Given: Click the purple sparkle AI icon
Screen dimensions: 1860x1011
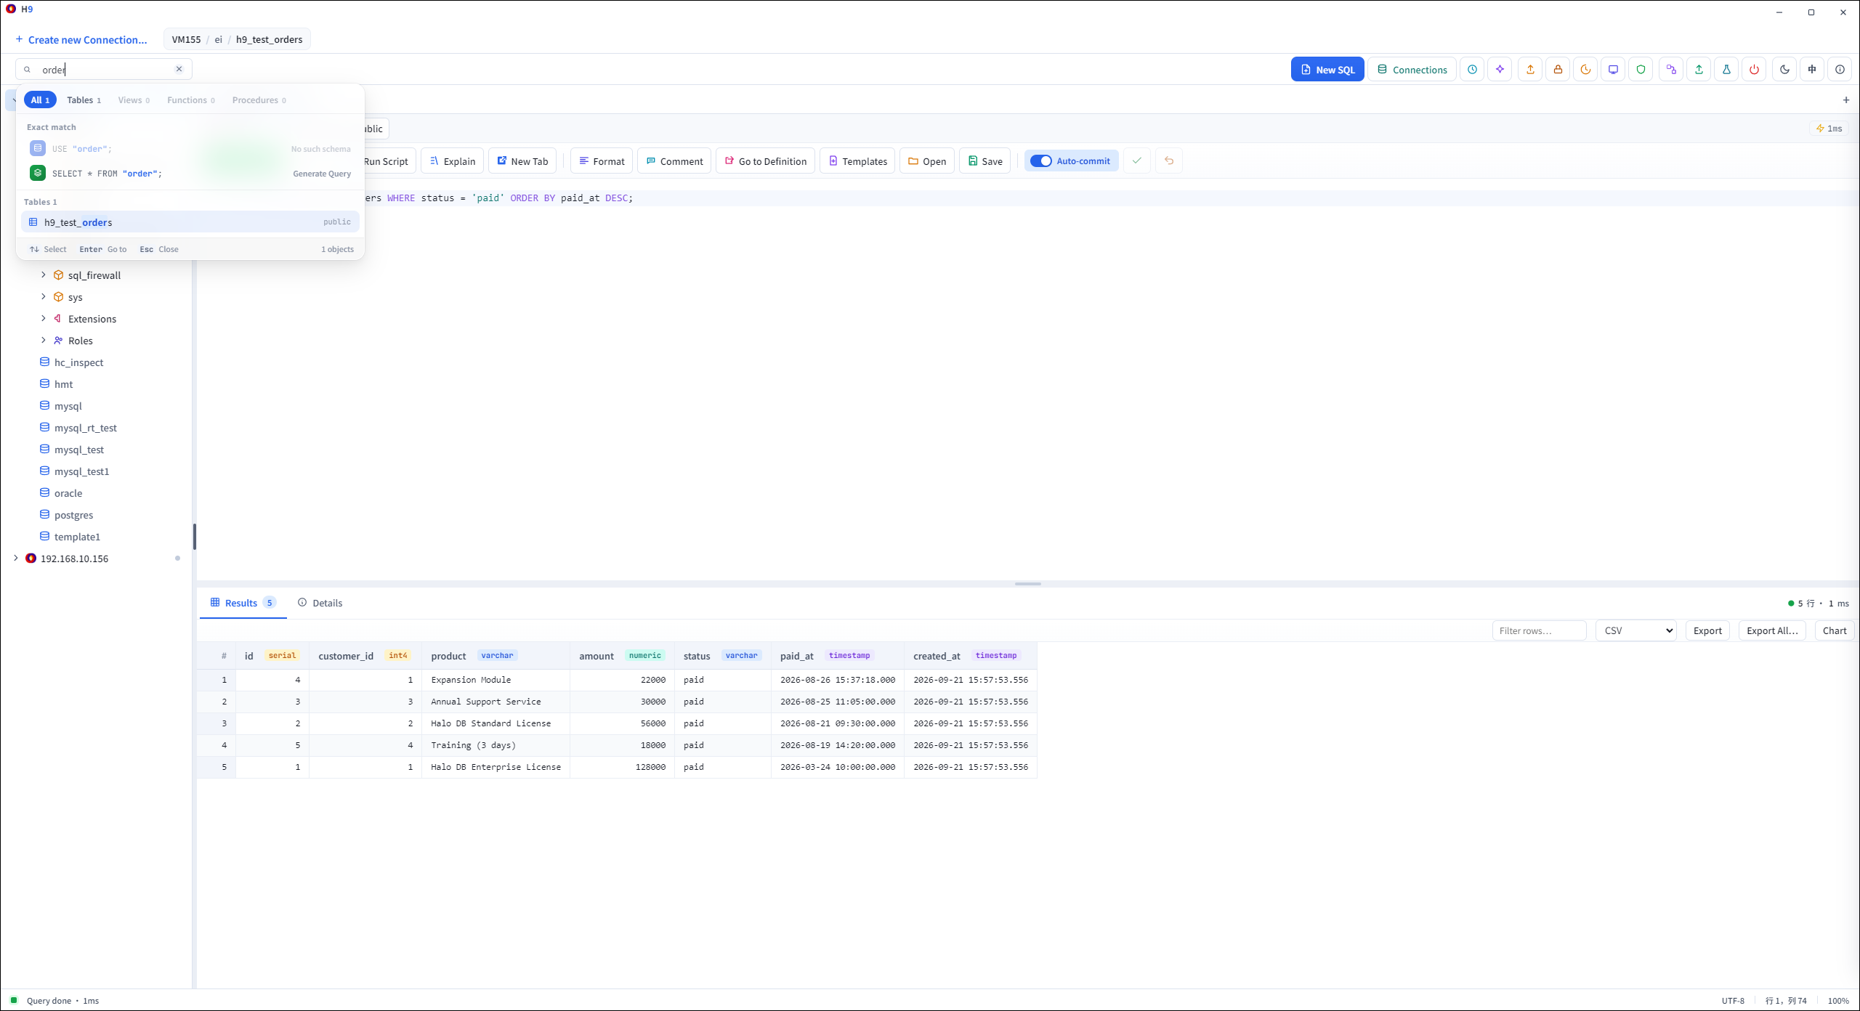Looking at the screenshot, I should point(1500,70).
